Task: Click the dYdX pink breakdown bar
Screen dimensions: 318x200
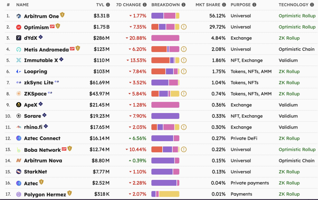Action: click(165, 38)
